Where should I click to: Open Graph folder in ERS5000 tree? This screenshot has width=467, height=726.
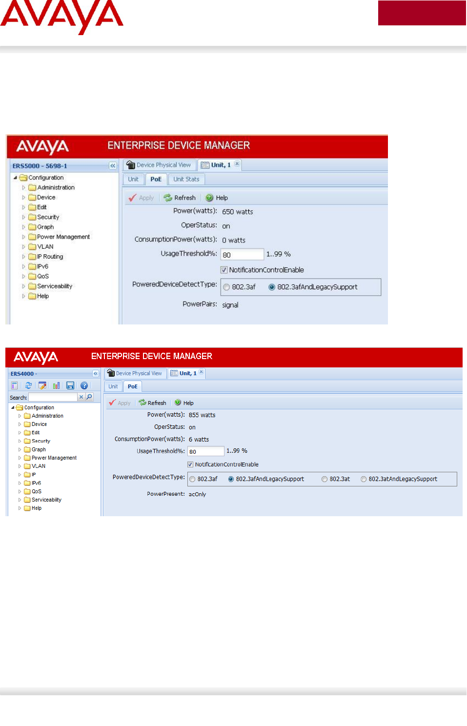41,227
